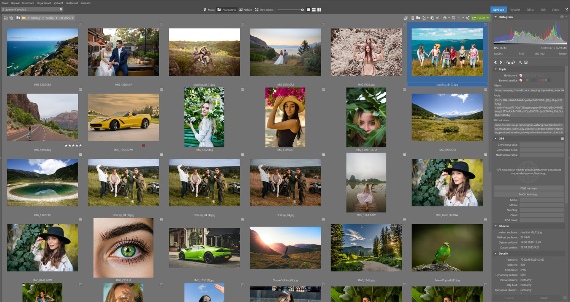
Task: Go to the next image with the right arrow
Action: [501, 62]
